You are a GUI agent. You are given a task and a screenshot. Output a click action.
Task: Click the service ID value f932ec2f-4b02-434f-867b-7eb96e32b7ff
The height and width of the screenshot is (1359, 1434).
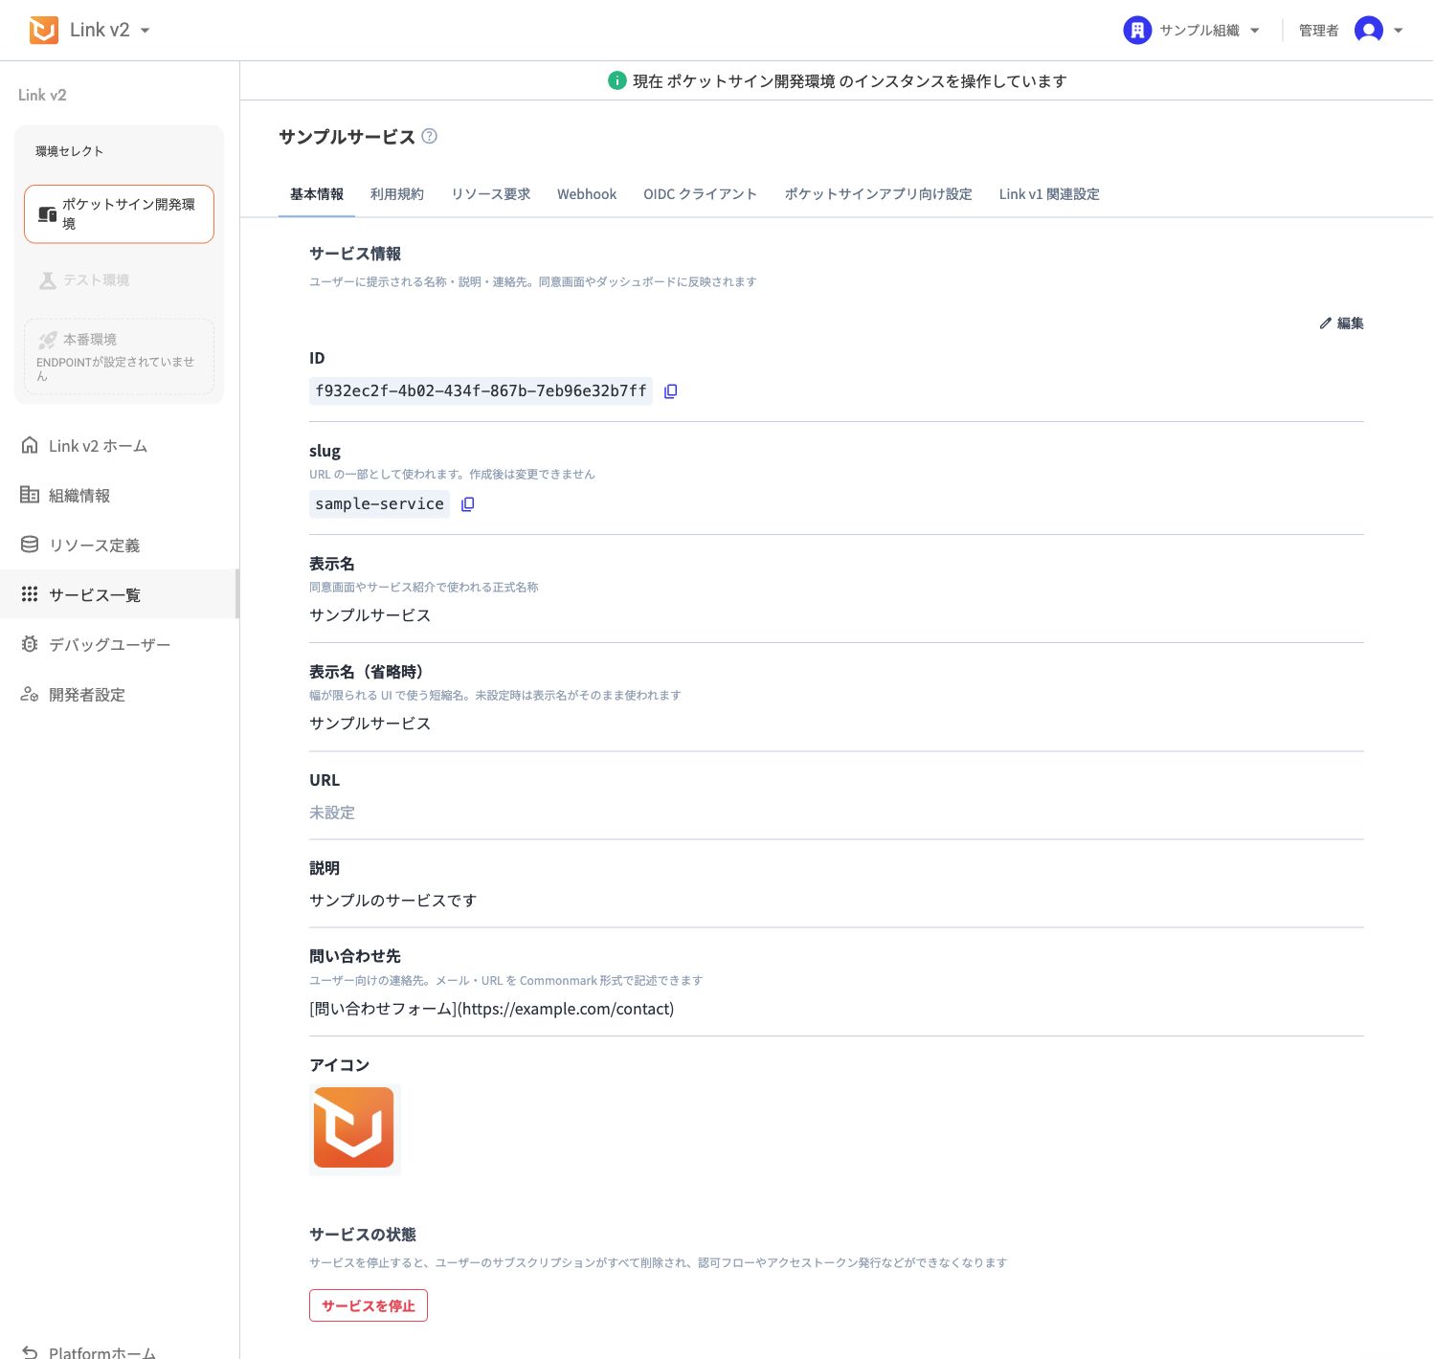click(481, 391)
